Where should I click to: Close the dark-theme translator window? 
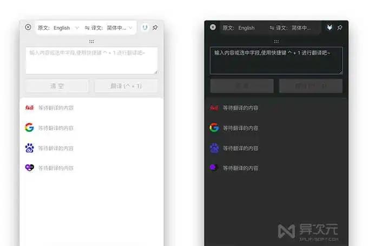(213, 27)
